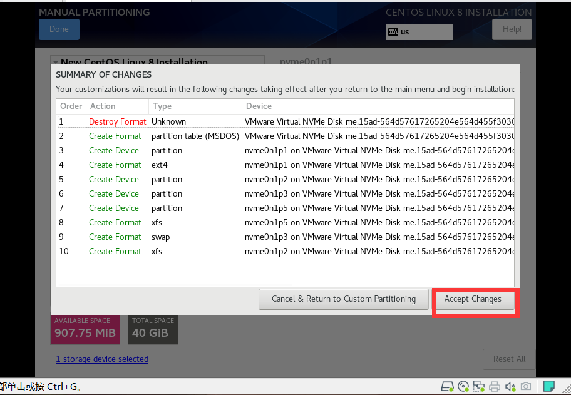571x395 pixels.
Task: Select row 9 swap format entry
Action: pos(285,237)
